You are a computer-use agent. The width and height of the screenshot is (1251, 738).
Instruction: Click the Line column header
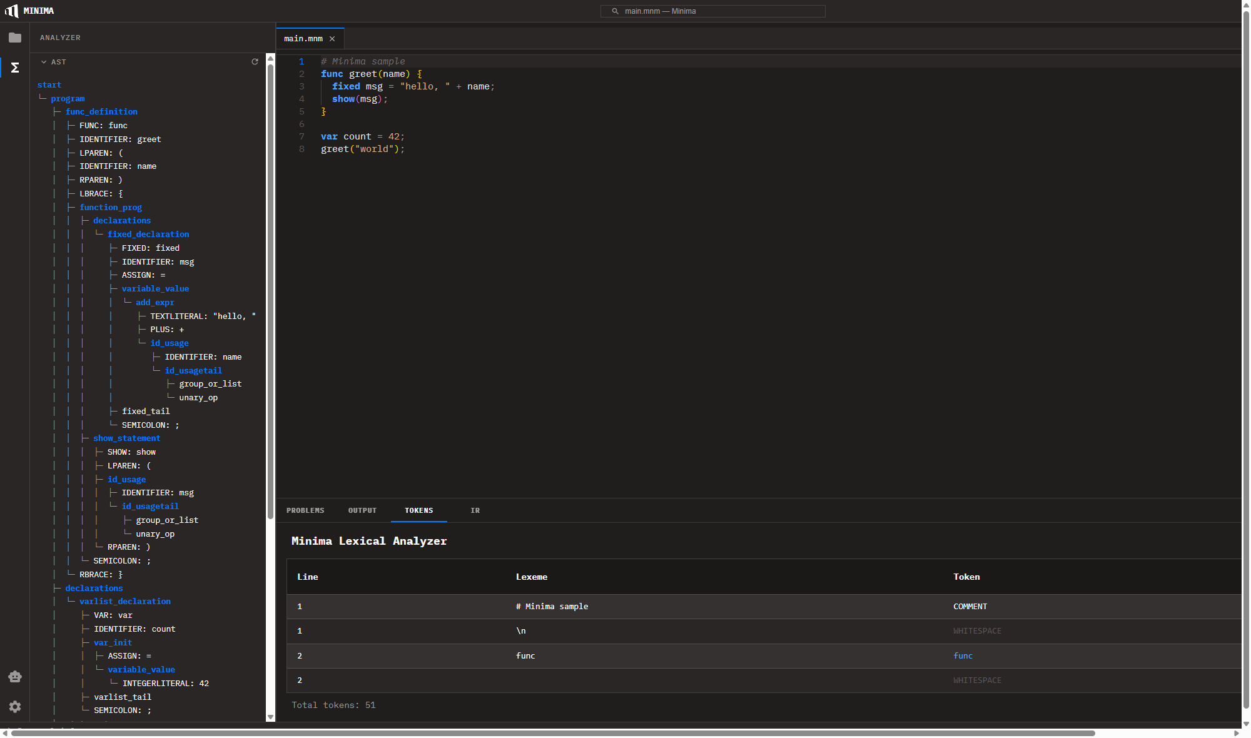click(307, 577)
